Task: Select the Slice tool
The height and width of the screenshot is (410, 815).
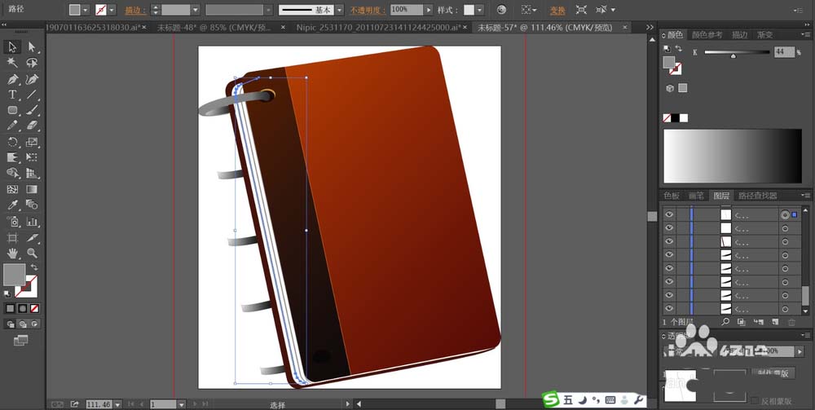Action: point(33,237)
